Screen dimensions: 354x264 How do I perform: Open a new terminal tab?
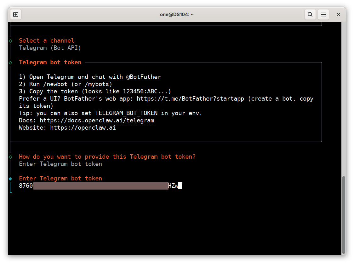[16, 15]
